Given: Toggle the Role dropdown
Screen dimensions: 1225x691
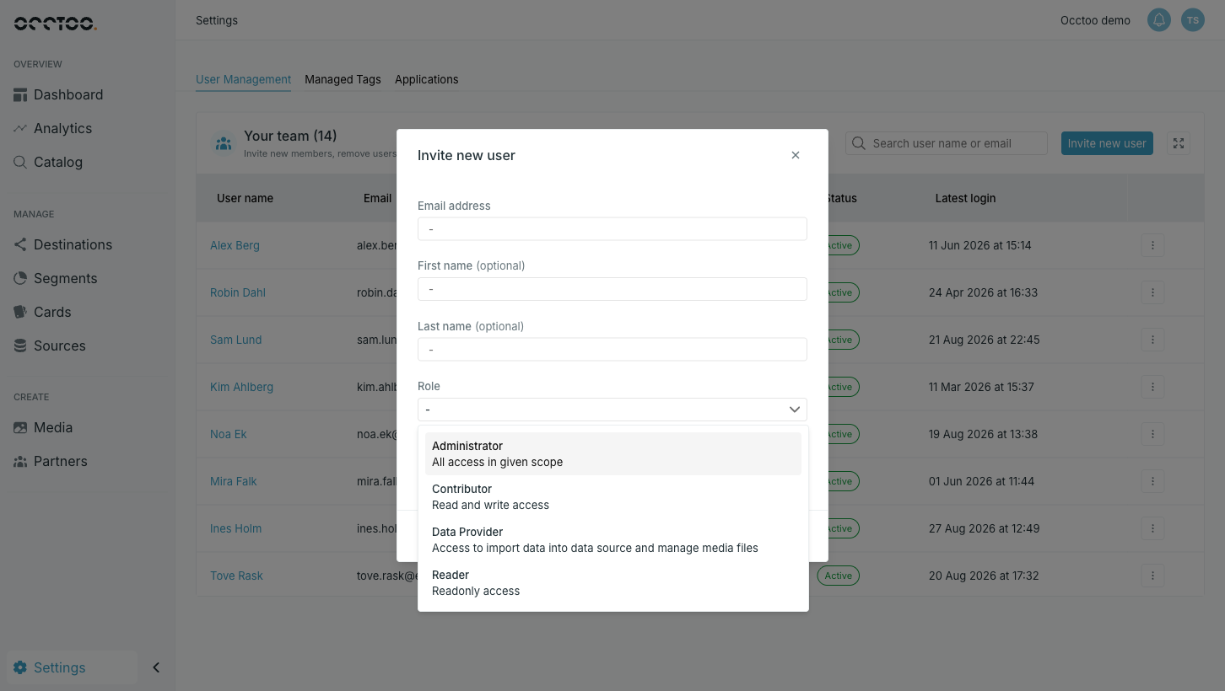Looking at the screenshot, I should pyautogui.click(x=612, y=410).
